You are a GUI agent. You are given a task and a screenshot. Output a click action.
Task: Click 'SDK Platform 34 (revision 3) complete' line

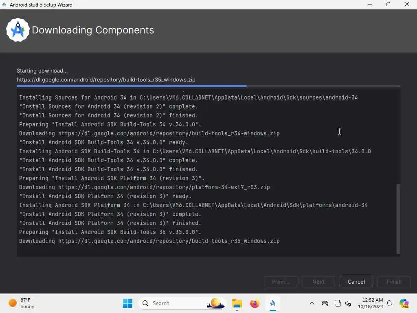(110, 214)
